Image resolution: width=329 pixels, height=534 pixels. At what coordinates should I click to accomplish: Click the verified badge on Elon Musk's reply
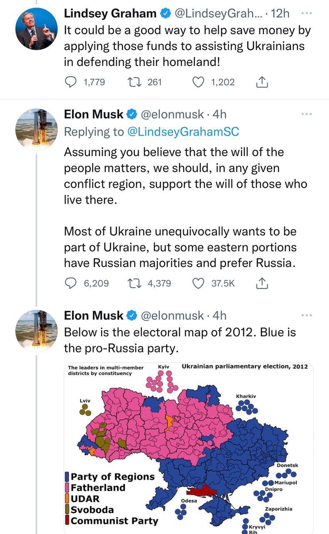tap(132, 114)
